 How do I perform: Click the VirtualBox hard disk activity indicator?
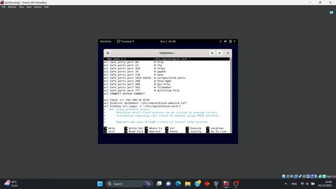tap(283, 176)
